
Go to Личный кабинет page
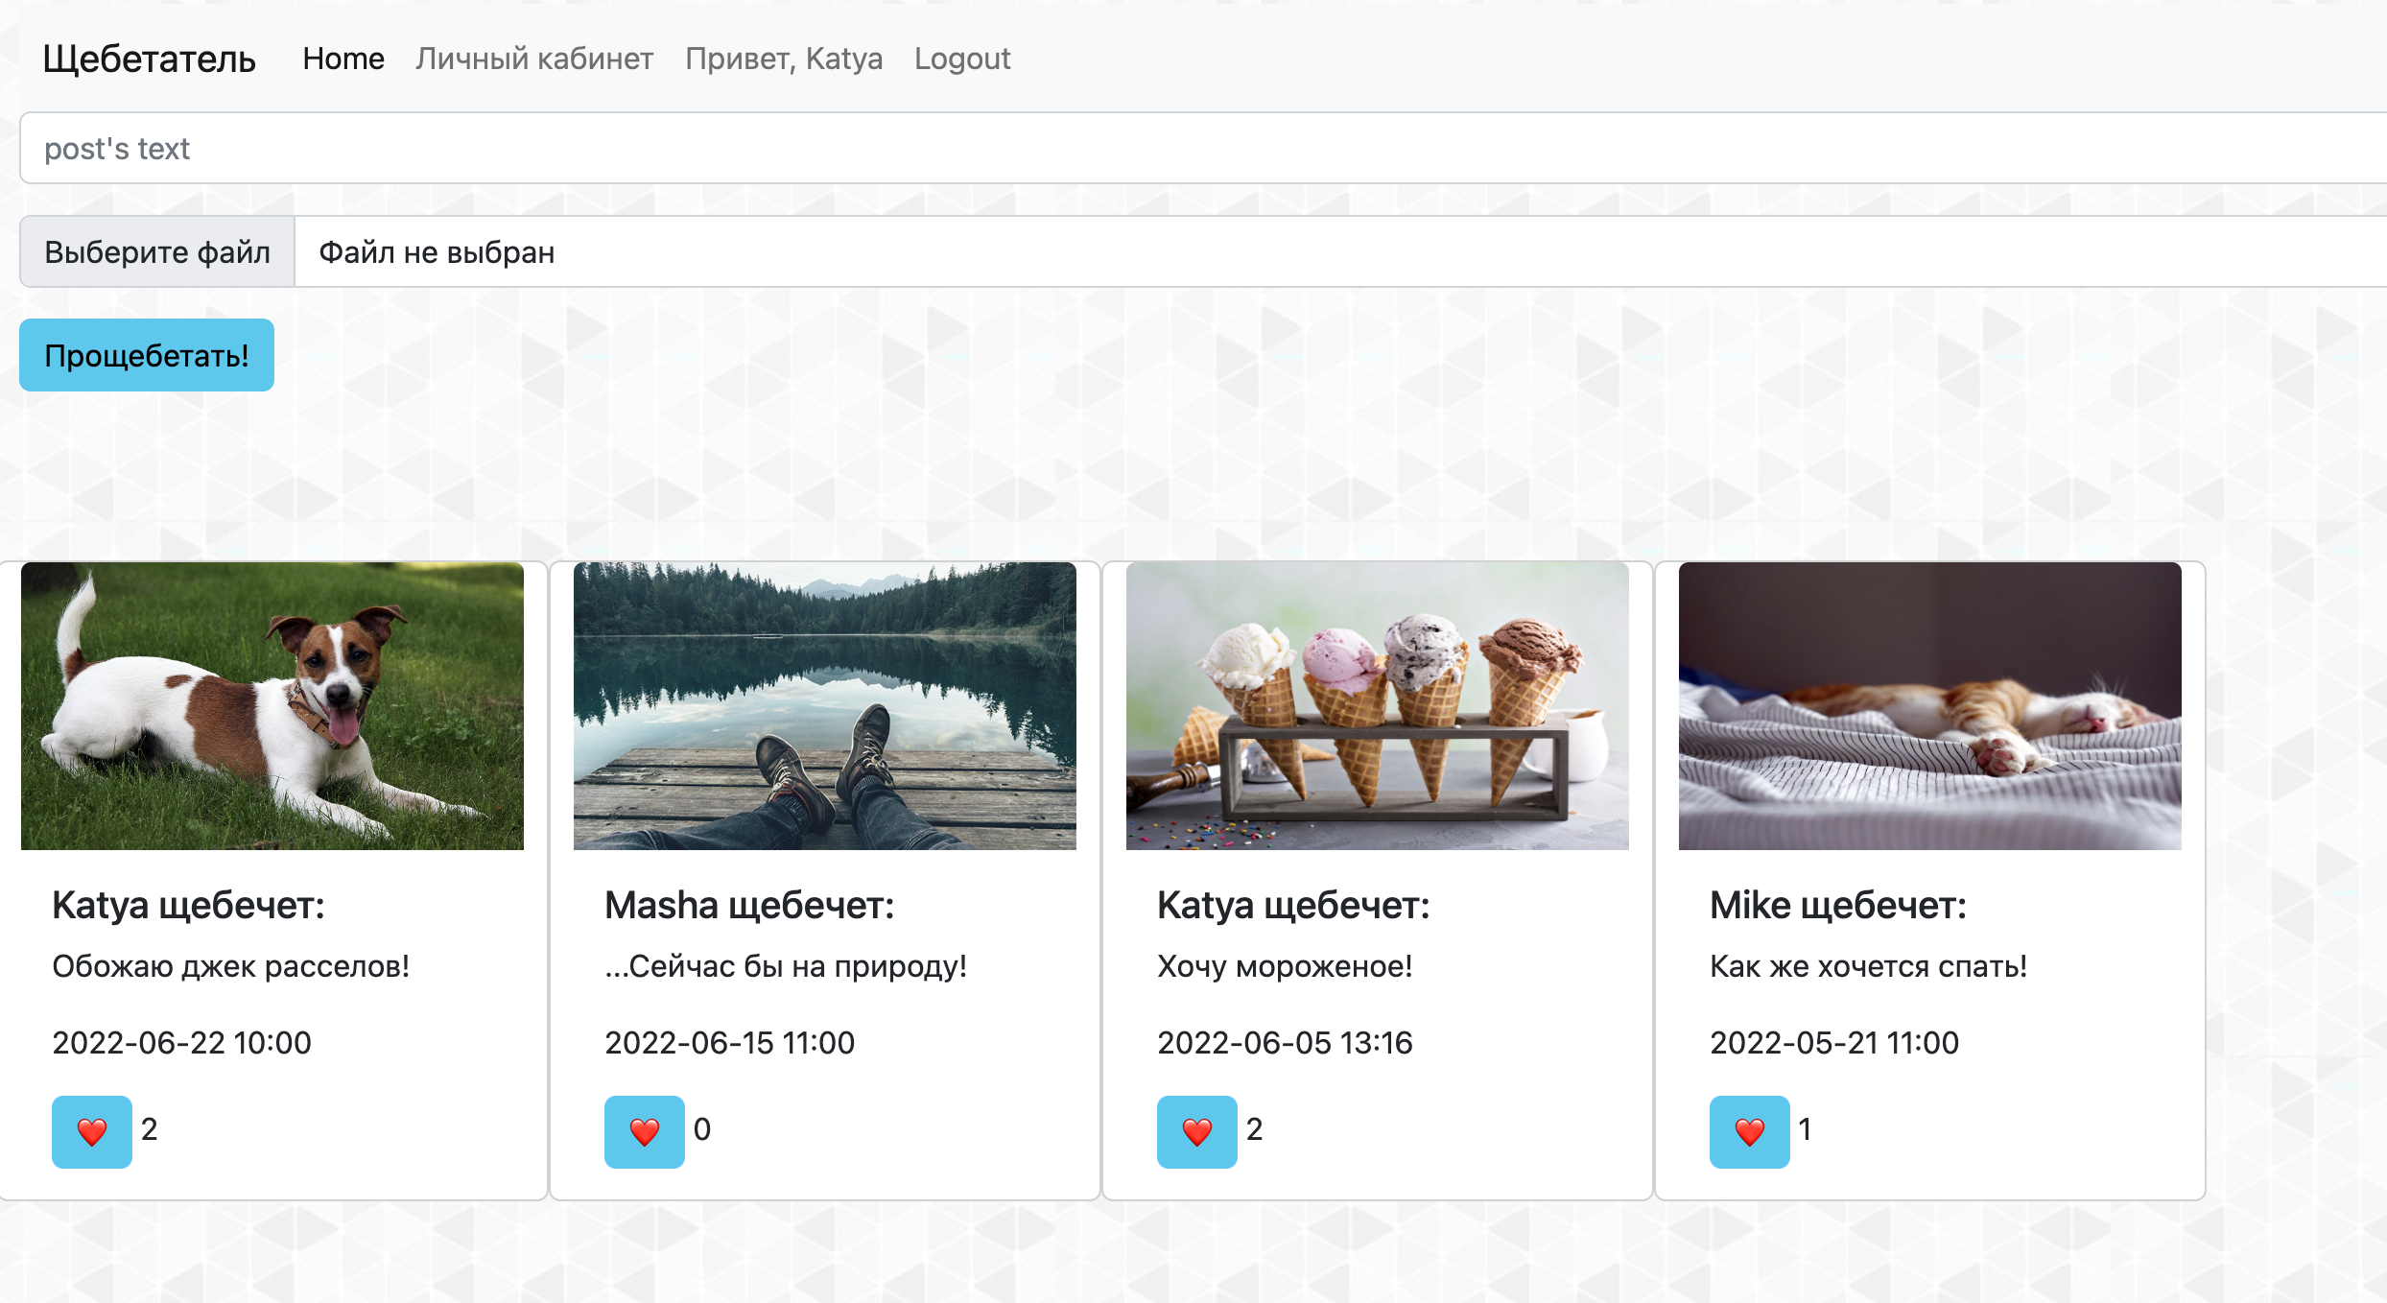[x=534, y=59]
